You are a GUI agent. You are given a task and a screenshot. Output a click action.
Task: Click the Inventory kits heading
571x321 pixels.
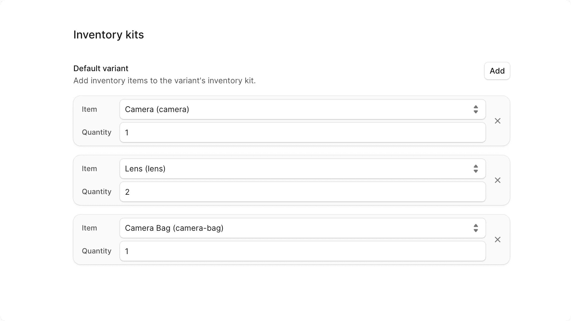point(108,35)
